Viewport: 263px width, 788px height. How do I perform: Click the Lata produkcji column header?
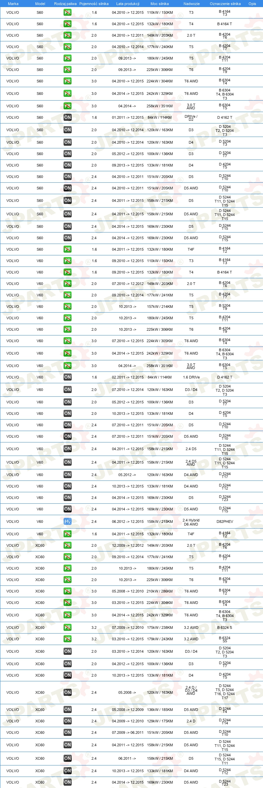(x=128, y=4)
